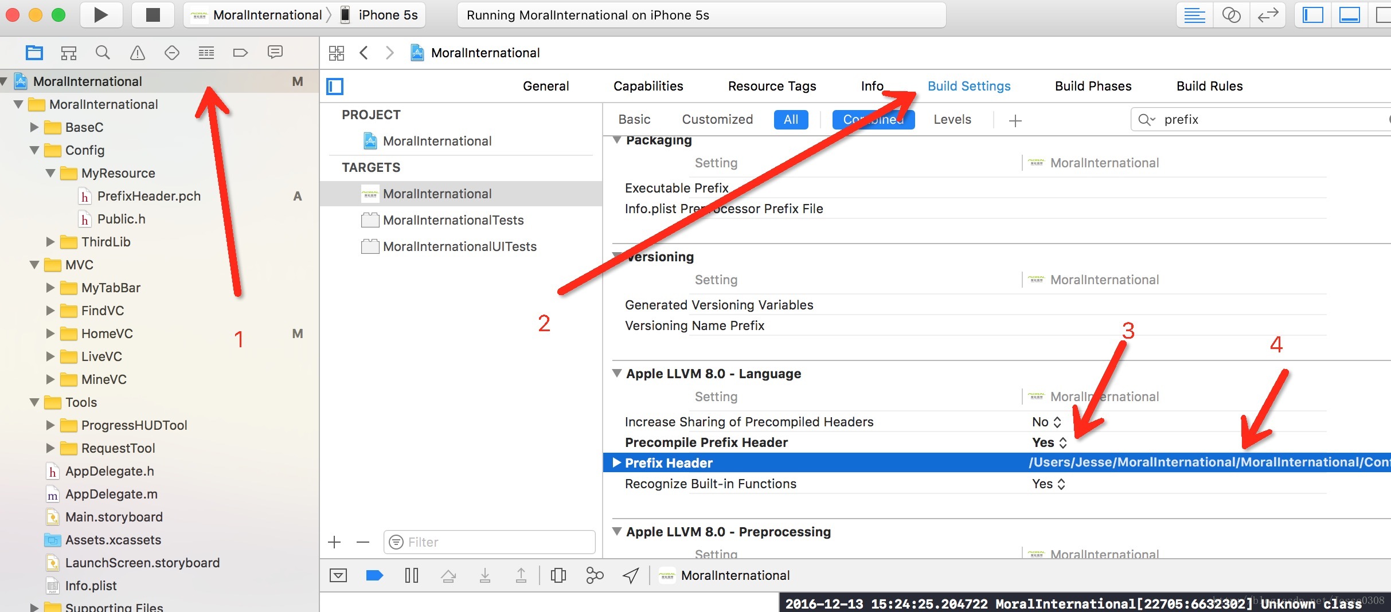
Task: Select the Customized settings filter
Action: [717, 120]
